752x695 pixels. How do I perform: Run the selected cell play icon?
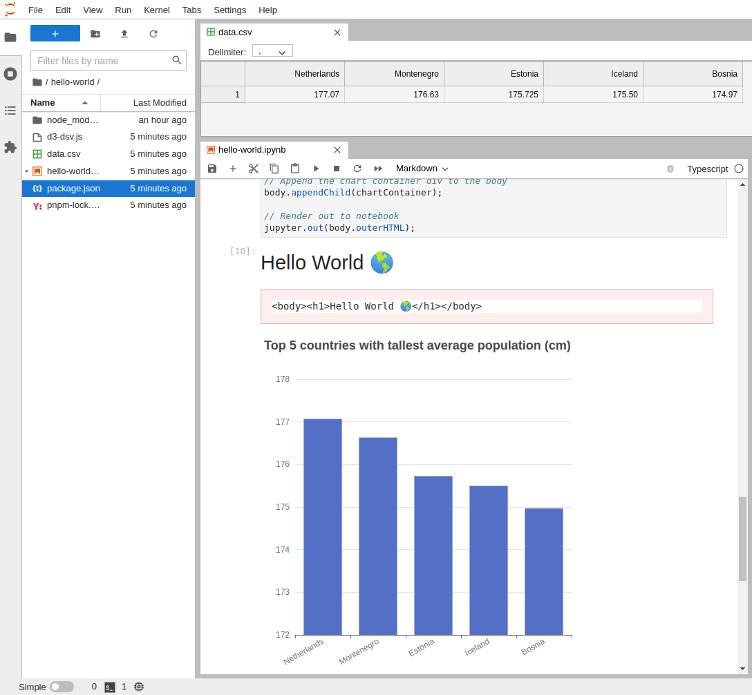(x=316, y=169)
